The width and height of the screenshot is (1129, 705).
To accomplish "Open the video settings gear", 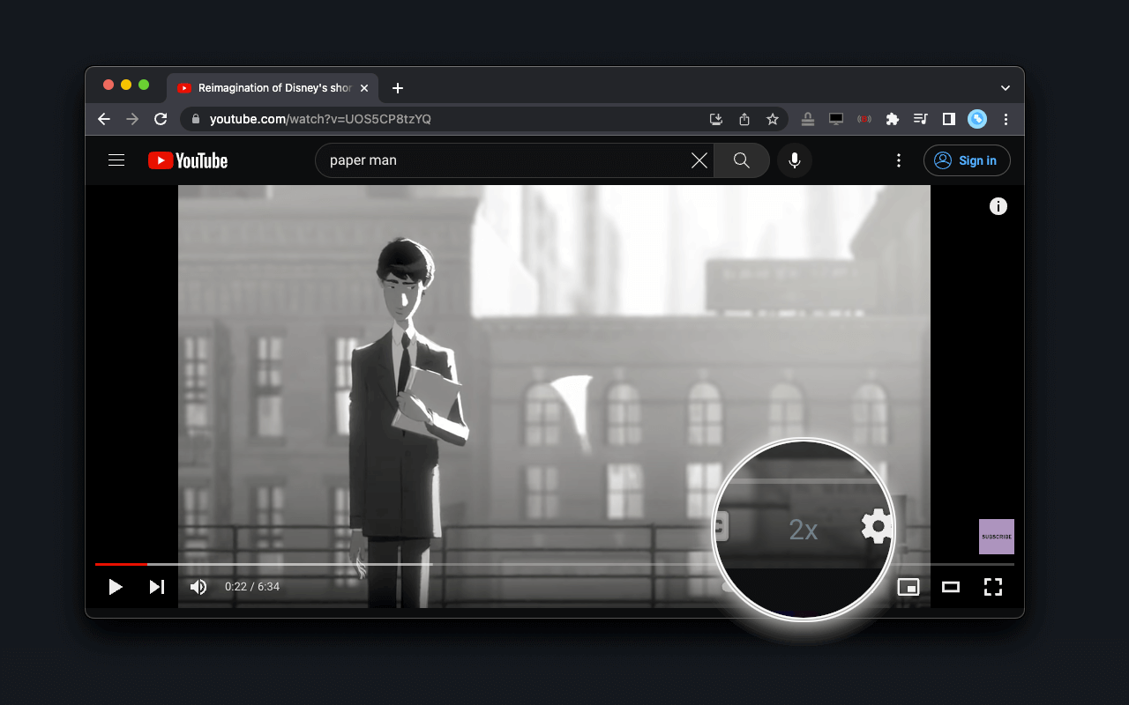I will pyautogui.click(x=877, y=527).
